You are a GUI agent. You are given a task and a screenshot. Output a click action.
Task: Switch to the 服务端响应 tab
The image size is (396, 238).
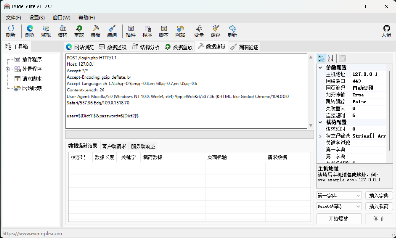(143, 146)
